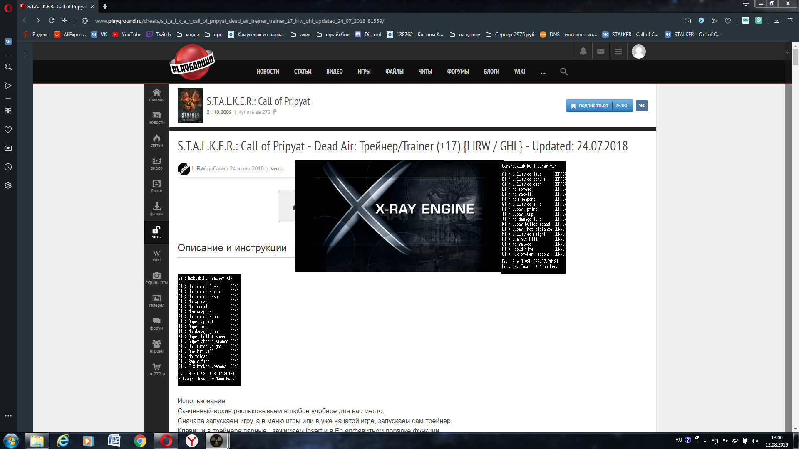
Task: Open a new browser tab
Action: click(105, 6)
